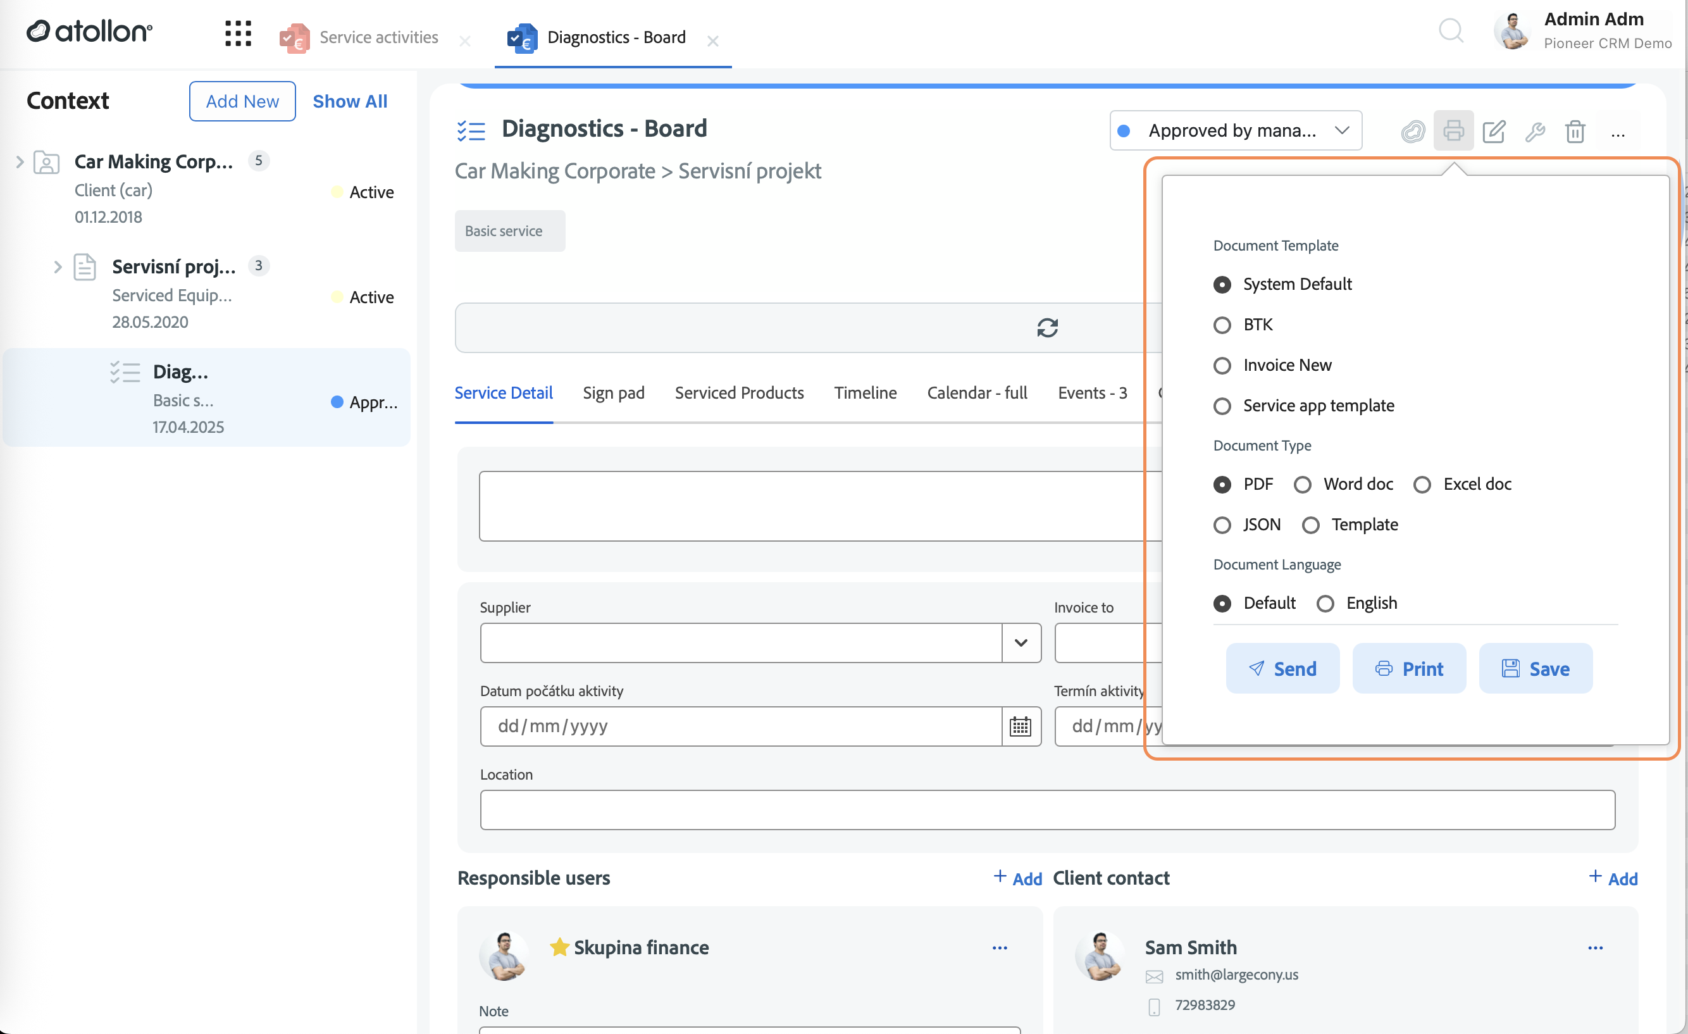The width and height of the screenshot is (1688, 1034).
Task: Open Serviced Products tab
Action: [x=739, y=392]
